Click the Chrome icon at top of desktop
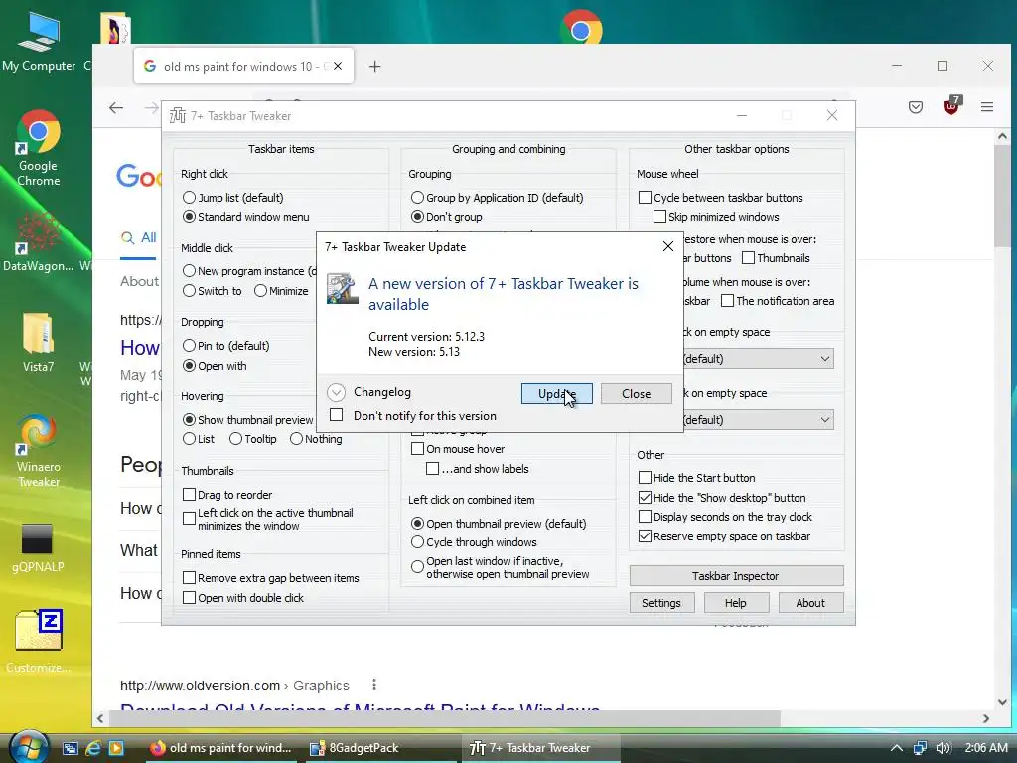The width and height of the screenshot is (1017, 763). [x=580, y=28]
